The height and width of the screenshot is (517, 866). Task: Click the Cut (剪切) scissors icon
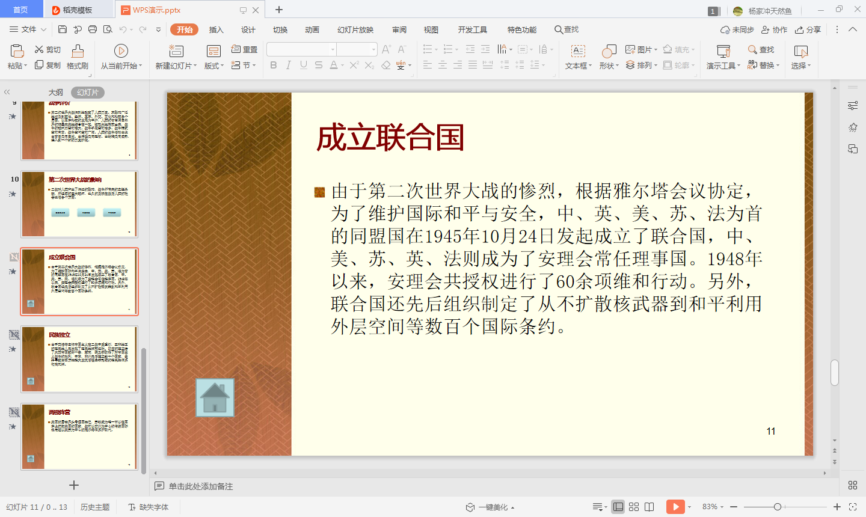click(39, 49)
